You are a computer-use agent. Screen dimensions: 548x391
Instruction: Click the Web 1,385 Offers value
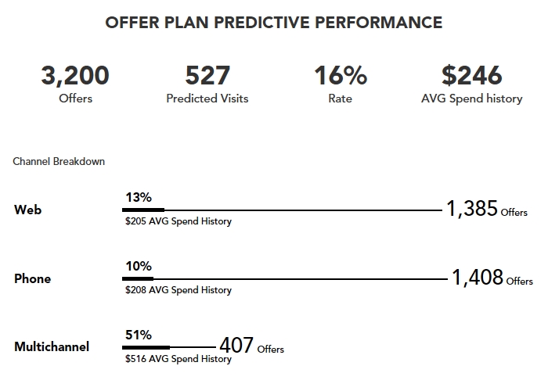point(486,209)
